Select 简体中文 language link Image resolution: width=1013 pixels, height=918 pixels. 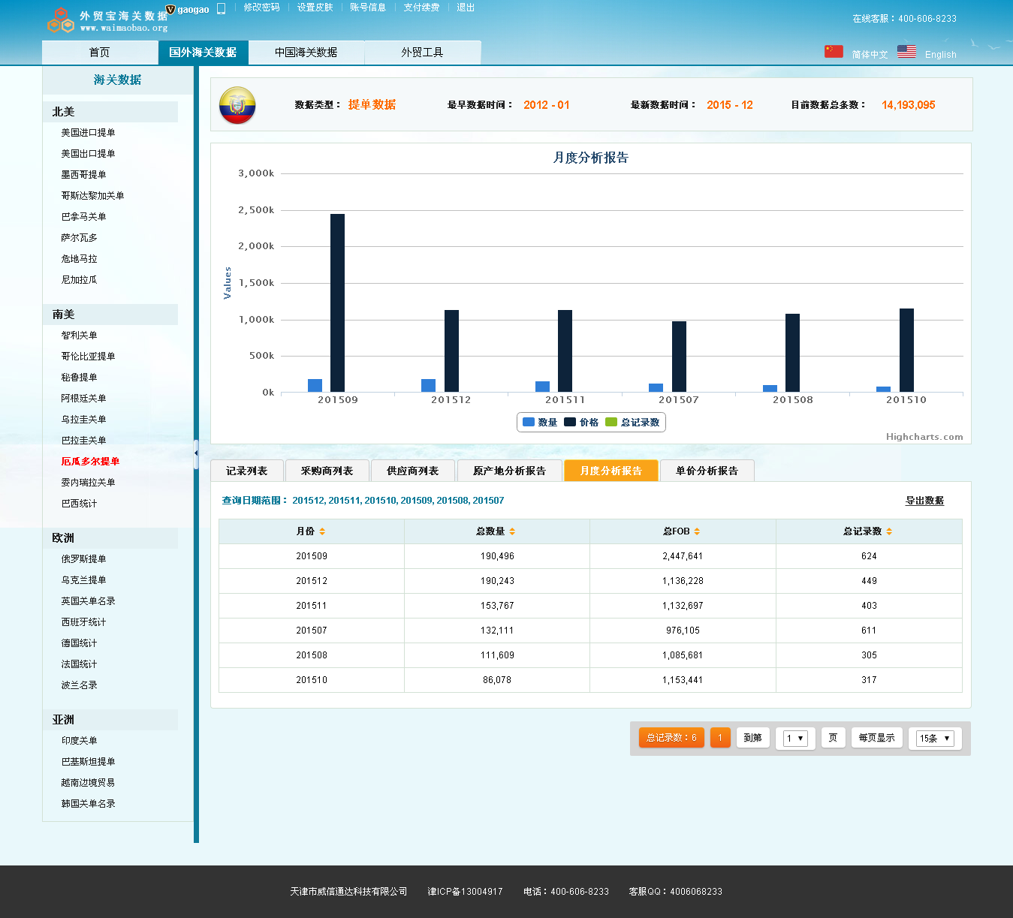coord(870,55)
